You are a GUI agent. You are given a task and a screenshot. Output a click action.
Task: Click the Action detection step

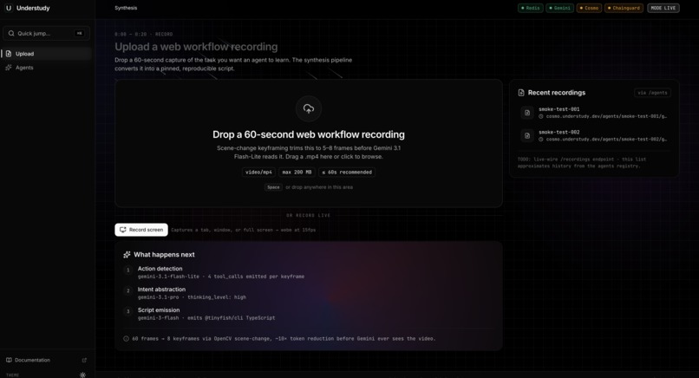click(220, 272)
